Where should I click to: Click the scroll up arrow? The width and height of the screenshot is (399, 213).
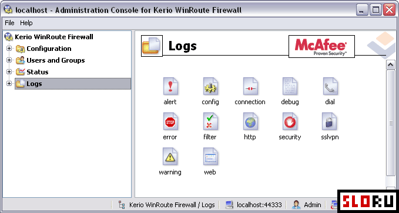(x=390, y=65)
